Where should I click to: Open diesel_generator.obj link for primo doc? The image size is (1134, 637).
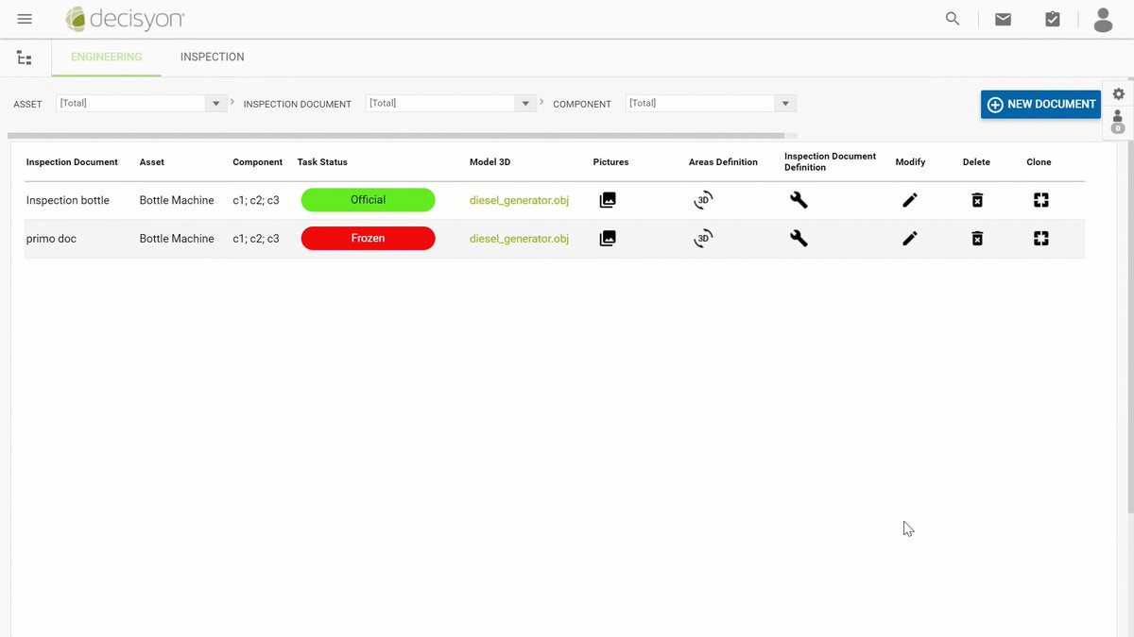coord(519,239)
